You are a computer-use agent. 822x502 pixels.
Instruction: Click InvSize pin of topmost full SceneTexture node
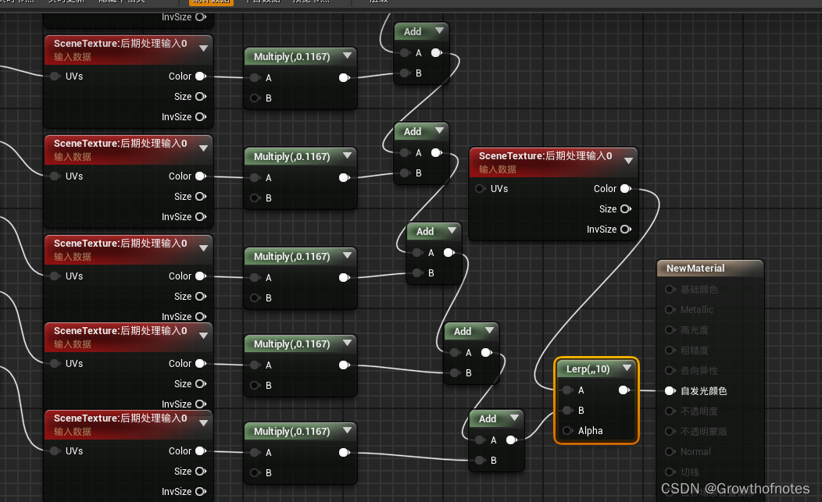click(x=200, y=117)
